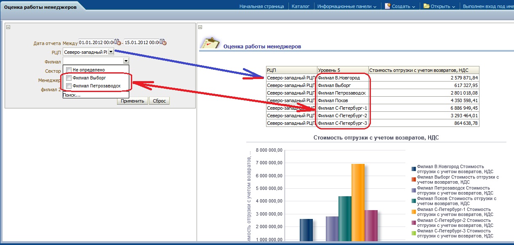Viewport: 514px width, 245px height.
Task: Click the new document icon beside Создать
Action: [387, 6]
